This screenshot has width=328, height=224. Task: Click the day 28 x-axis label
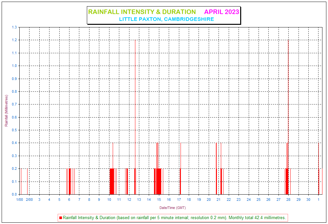coord(288,200)
